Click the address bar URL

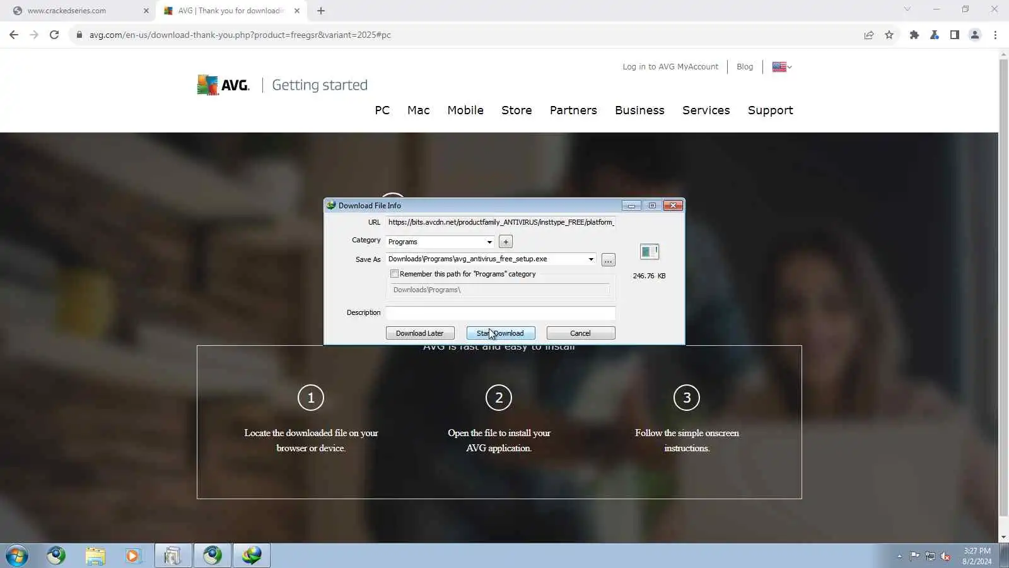(x=240, y=35)
